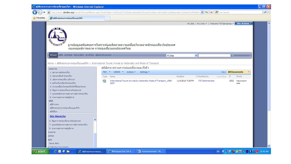Open the Site Actions menu
The image size is (291, 164).
click(x=244, y=23)
